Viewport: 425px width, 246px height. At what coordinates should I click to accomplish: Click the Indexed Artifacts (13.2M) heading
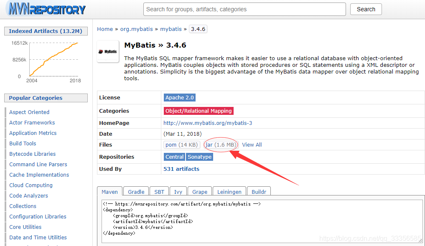tap(46, 31)
